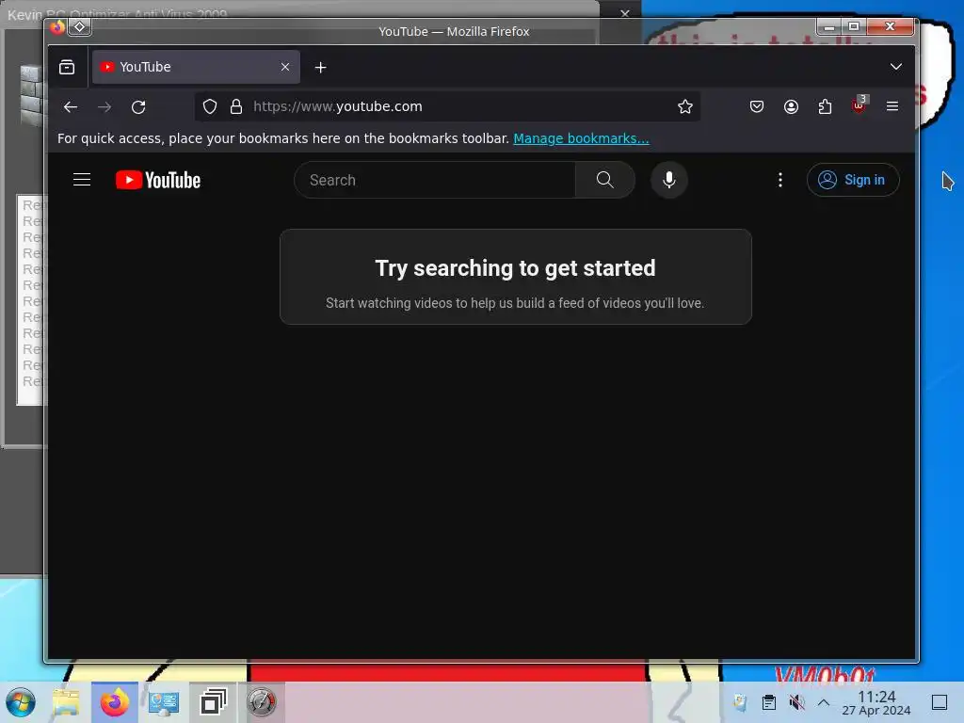This screenshot has width=964, height=723.
Task: Open uBlock Origin extension icon
Action: (859, 105)
